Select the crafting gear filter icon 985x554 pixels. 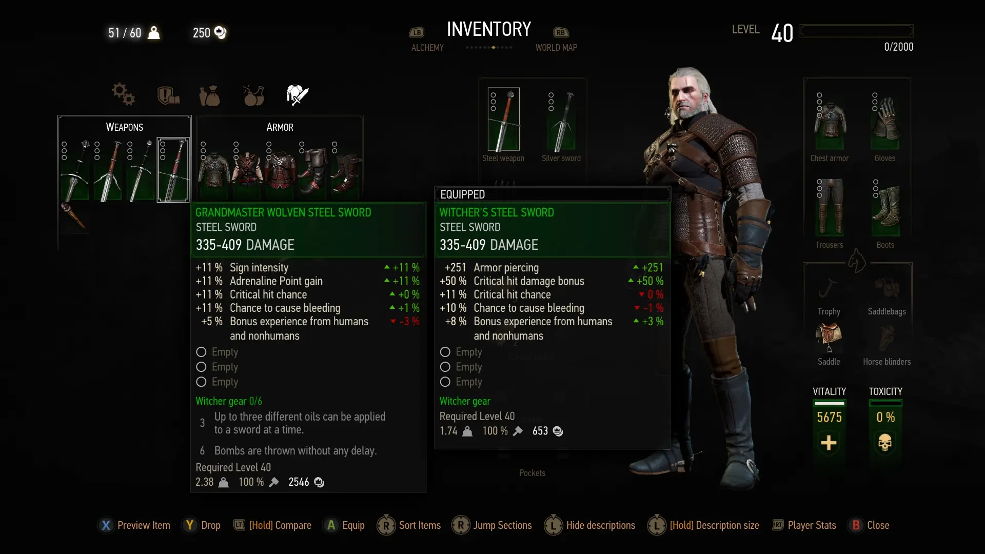click(x=123, y=94)
